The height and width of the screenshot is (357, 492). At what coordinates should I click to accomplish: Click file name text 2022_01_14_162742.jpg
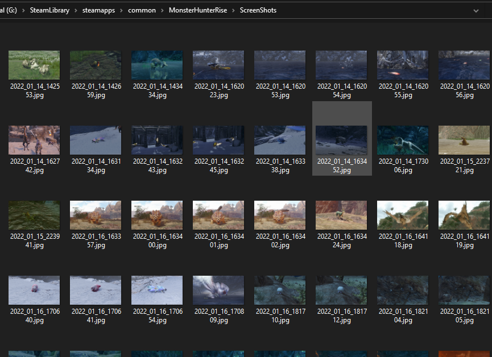[35, 165]
